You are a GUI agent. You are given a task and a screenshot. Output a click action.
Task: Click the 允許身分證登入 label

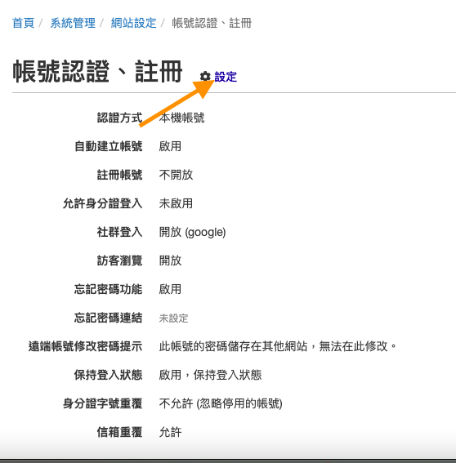click(102, 203)
